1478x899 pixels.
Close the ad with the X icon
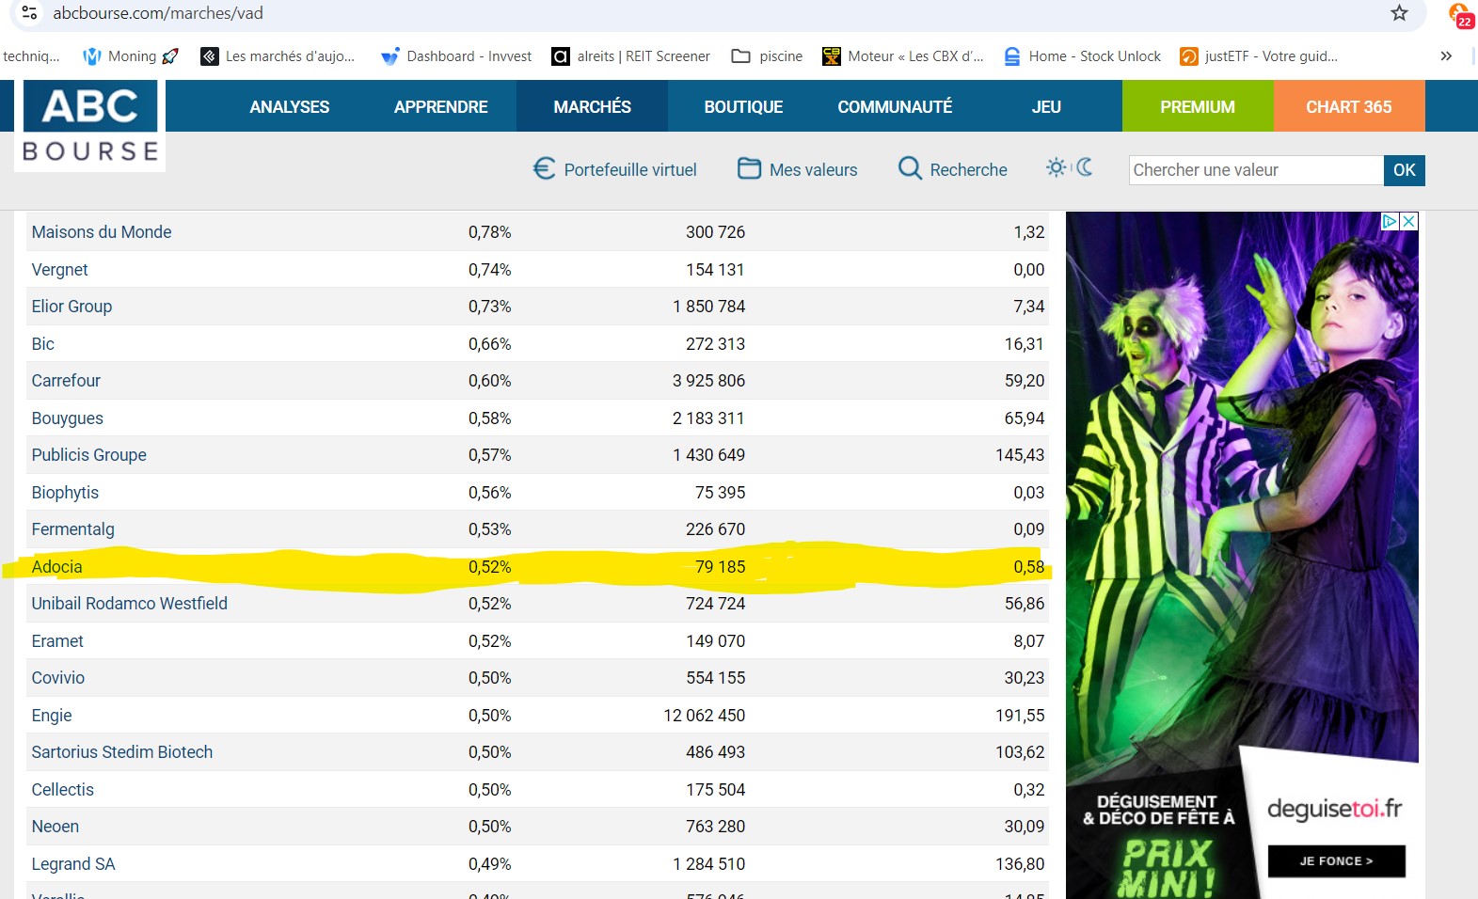tap(1408, 221)
